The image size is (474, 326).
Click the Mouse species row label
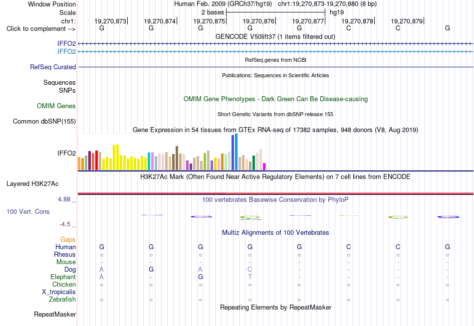(x=66, y=262)
